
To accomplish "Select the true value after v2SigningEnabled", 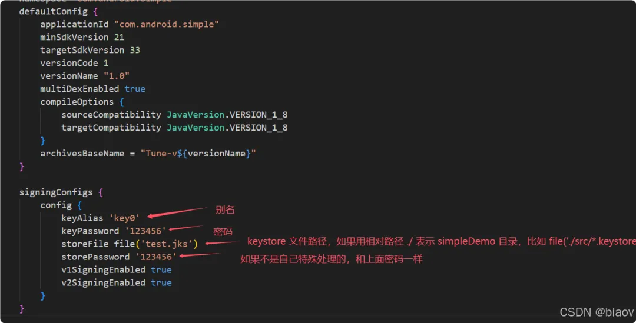I will pyautogui.click(x=161, y=283).
